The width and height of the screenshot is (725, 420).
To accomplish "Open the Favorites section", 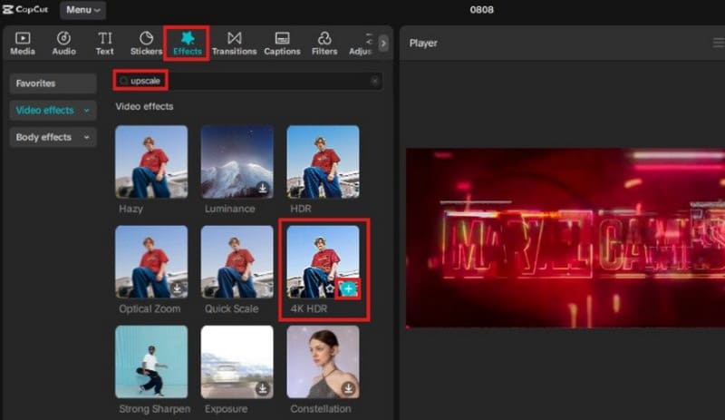I will (x=53, y=83).
